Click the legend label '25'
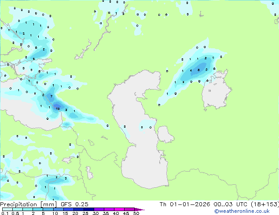This screenshot has width=279, height=215. click(x=85, y=213)
